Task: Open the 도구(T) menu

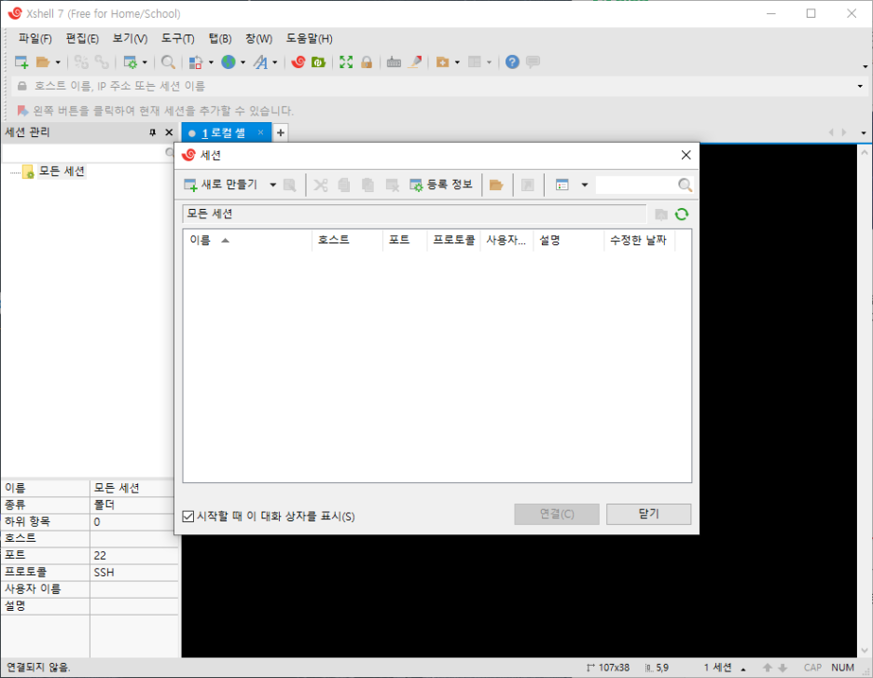Action: click(x=178, y=38)
